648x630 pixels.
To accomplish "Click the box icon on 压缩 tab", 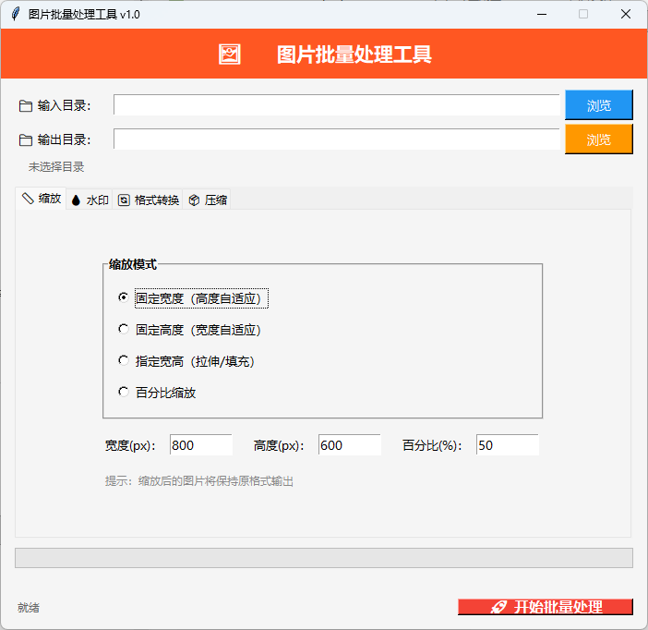I will coord(194,200).
